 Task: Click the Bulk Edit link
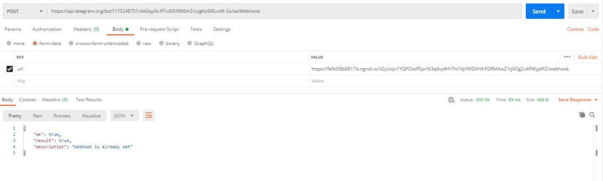587,57
